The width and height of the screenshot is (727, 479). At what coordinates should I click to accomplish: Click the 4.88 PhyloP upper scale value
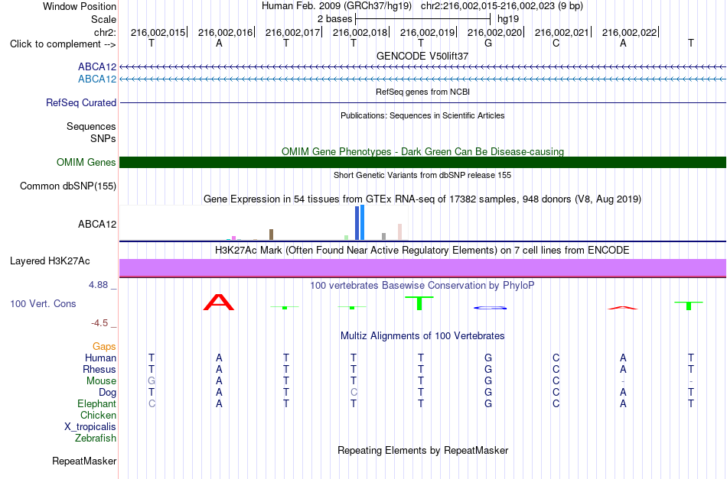[98, 285]
